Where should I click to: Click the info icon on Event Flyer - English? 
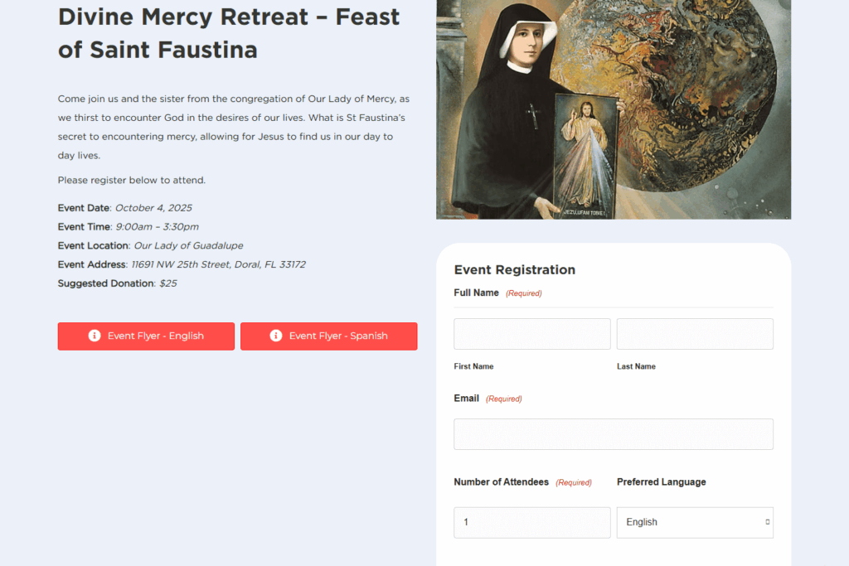(x=95, y=336)
